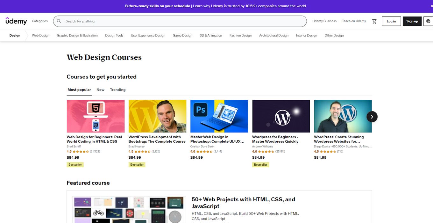The height and width of the screenshot is (223, 433).
Task: Open the featured course preview image
Action: coord(129,210)
